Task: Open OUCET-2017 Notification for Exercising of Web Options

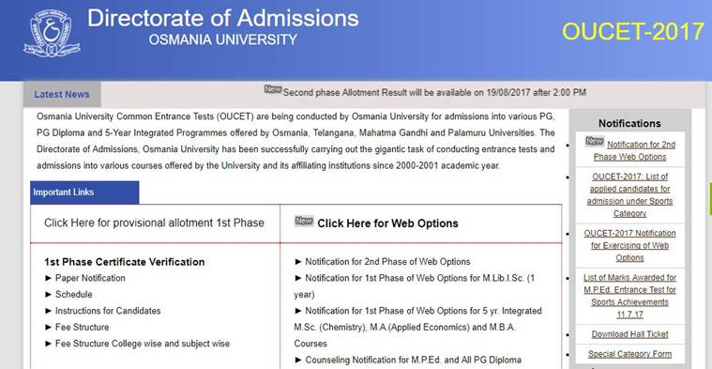Action: point(629,245)
